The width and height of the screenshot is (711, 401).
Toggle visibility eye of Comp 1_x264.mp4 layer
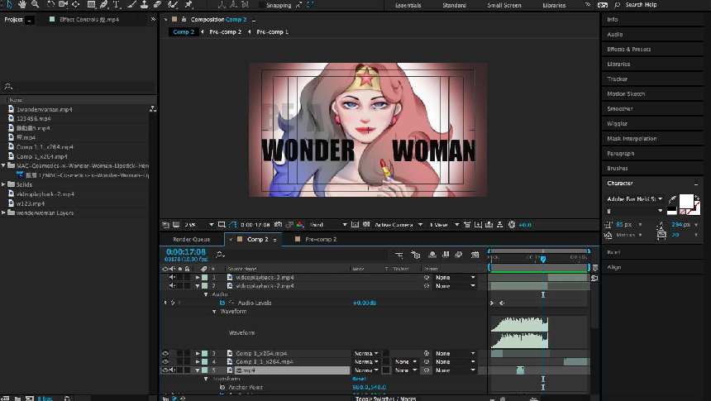pyautogui.click(x=165, y=353)
